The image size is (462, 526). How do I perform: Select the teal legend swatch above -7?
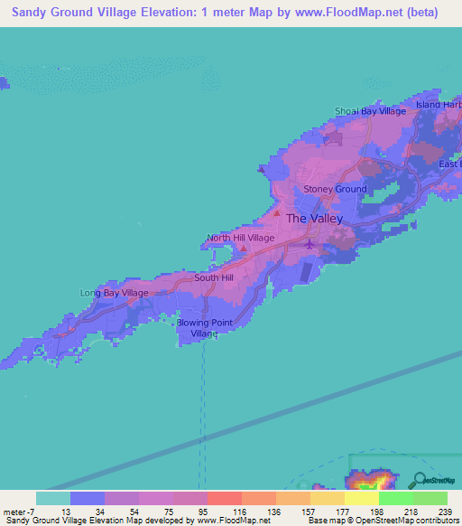53,499
